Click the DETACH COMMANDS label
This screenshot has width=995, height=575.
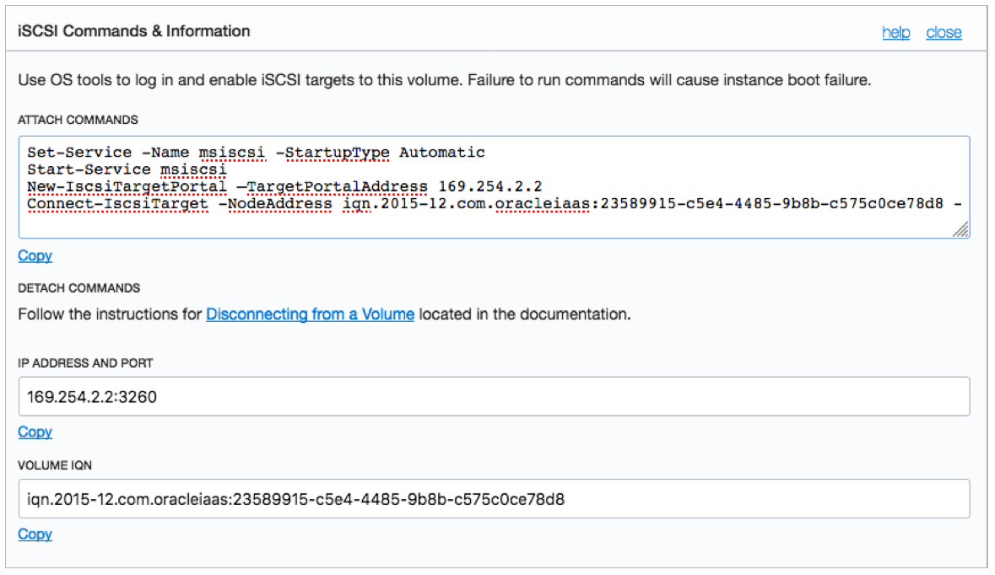(78, 288)
